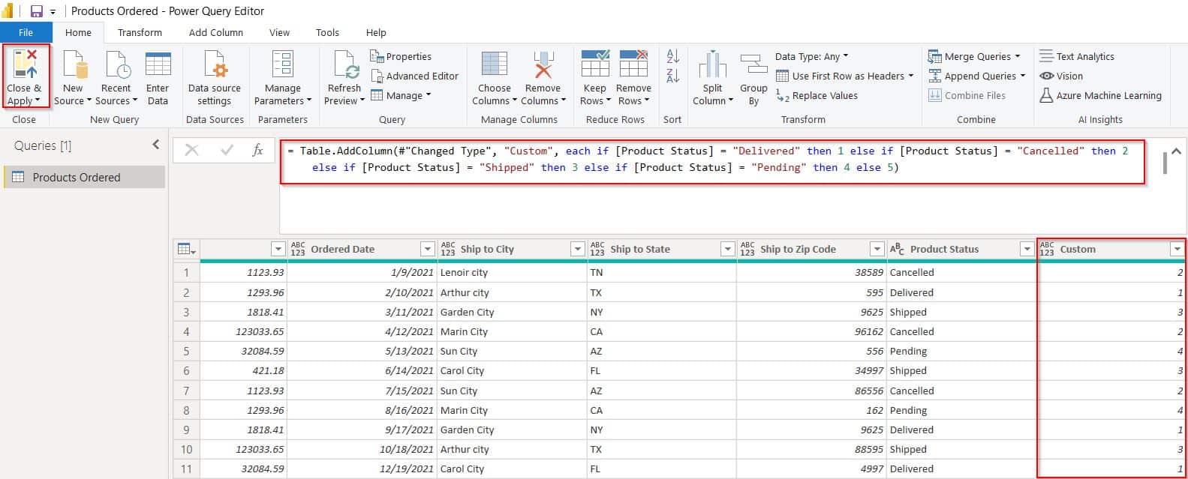This screenshot has height=479, width=1188.
Task: Open Vision AI insight
Action: tap(1061, 76)
